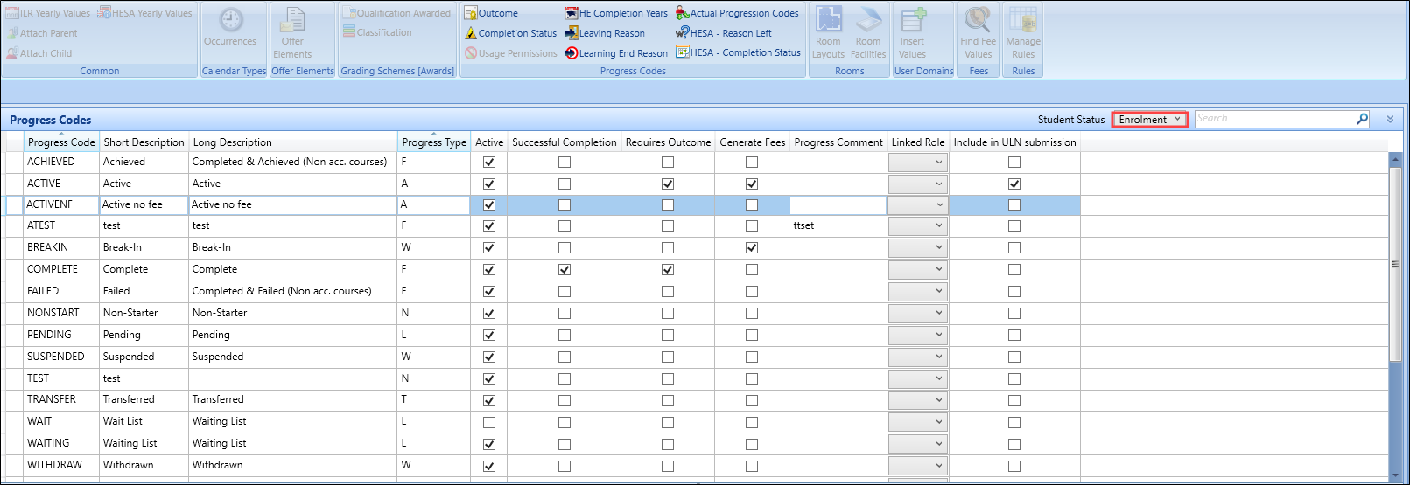This screenshot has height=485, width=1410.
Task: Open Manage Rules icon
Action: (x=1023, y=20)
